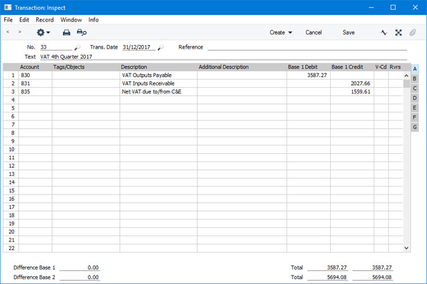Screen dimensions: 427x284
Task: Click the print preview icon
Action: point(82,33)
